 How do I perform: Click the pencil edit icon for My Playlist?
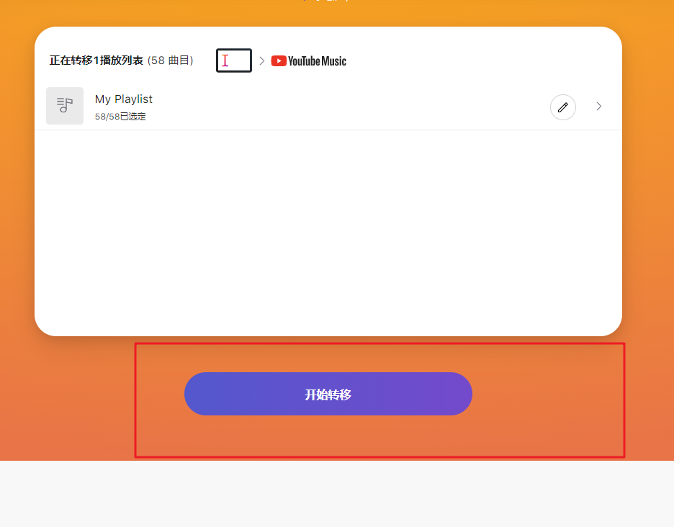point(563,107)
